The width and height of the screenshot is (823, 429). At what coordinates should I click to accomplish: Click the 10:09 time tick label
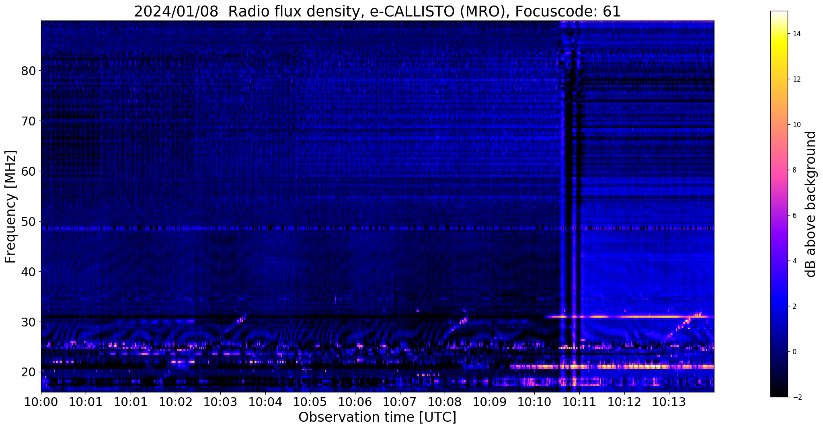point(490,402)
